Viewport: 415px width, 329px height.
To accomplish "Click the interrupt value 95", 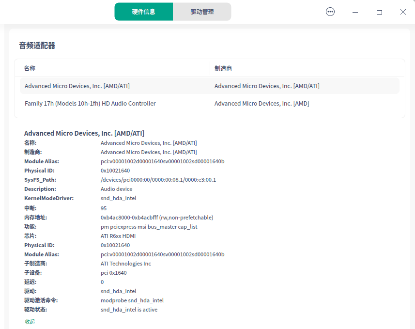I will tap(104, 208).
